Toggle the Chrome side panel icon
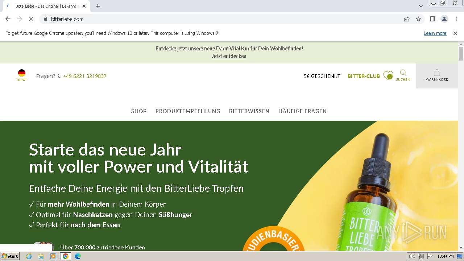464x261 pixels. (433, 19)
